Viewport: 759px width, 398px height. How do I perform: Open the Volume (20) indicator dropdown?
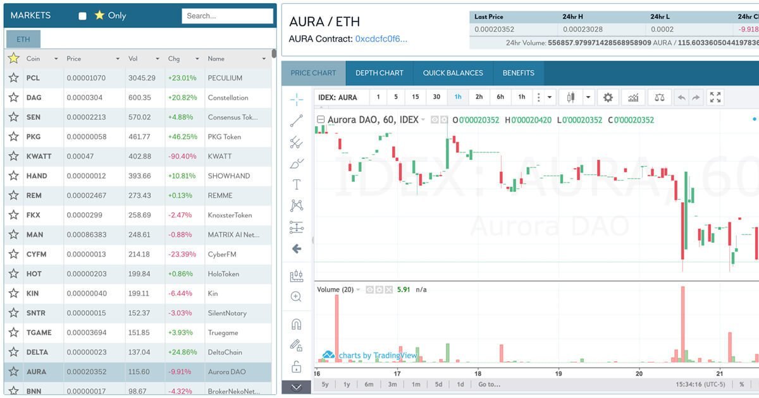coord(358,289)
